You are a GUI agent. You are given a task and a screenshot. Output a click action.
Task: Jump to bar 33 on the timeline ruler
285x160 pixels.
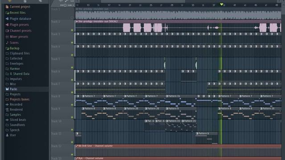click(193, 5)
